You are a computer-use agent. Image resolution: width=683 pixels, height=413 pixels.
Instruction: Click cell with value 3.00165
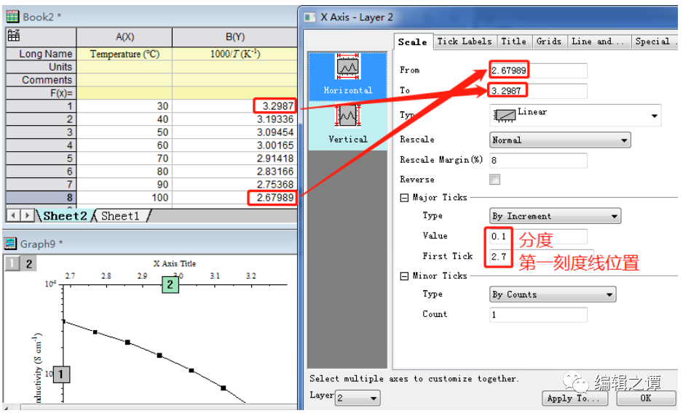[x=234, y=145]
